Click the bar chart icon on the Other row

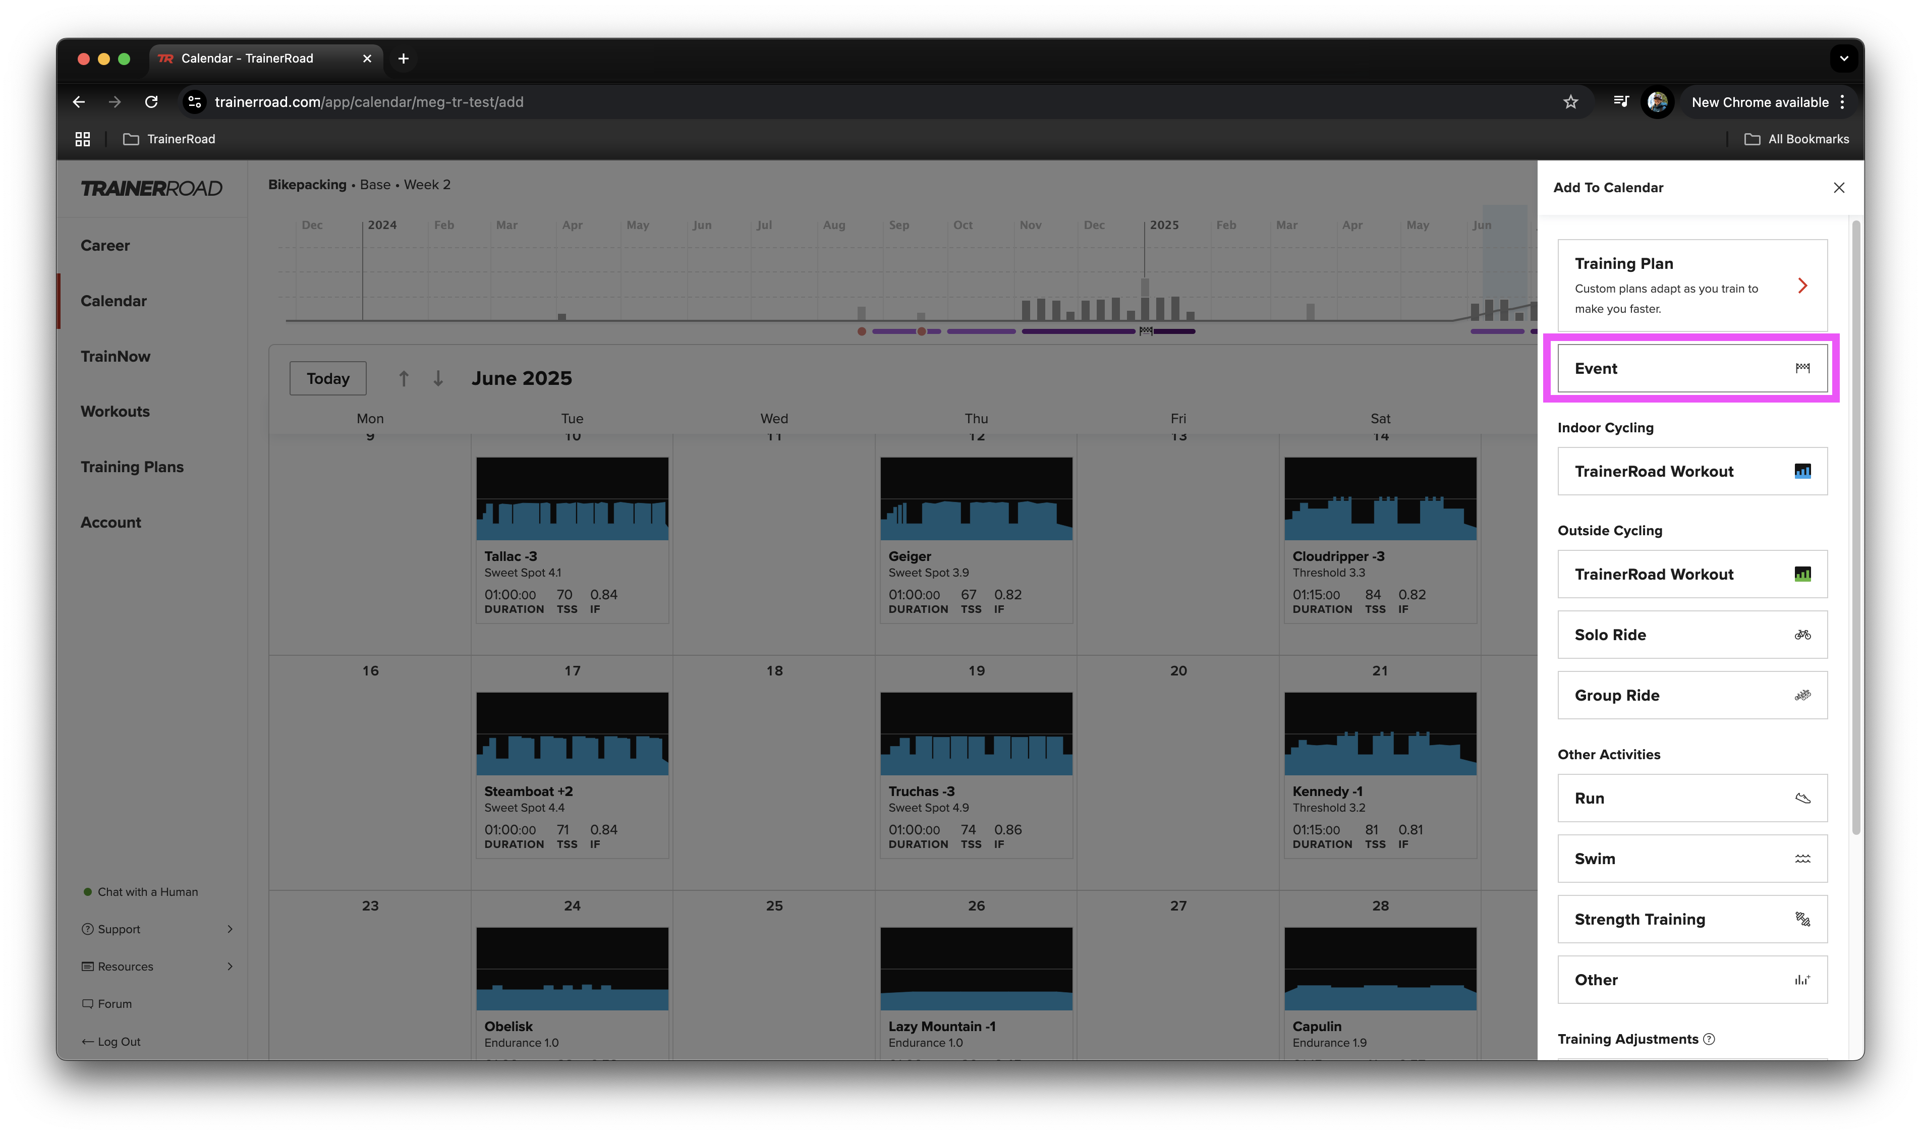click(x=1802, y=980)
